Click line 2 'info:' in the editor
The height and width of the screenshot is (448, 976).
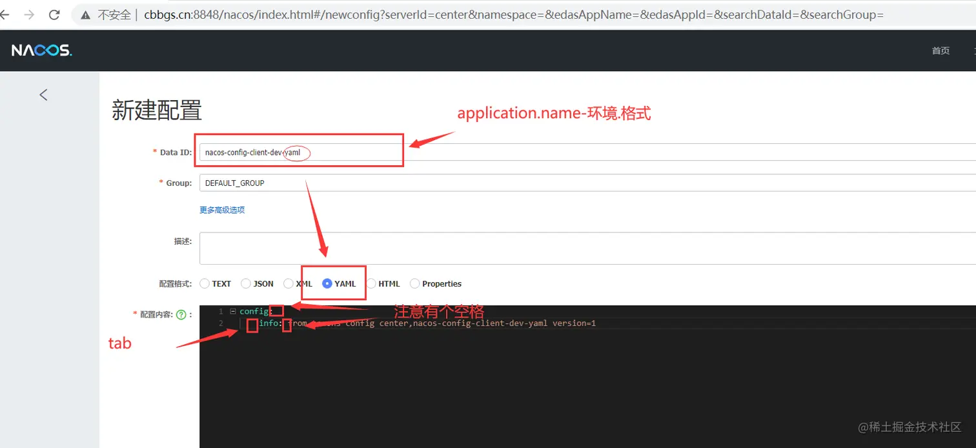coord(270,323)
